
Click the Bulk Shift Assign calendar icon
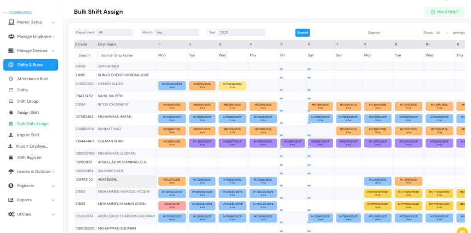(11, 124)
